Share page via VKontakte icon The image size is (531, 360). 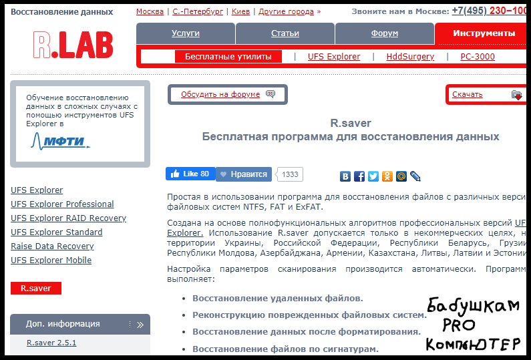[x=345, y=176]
